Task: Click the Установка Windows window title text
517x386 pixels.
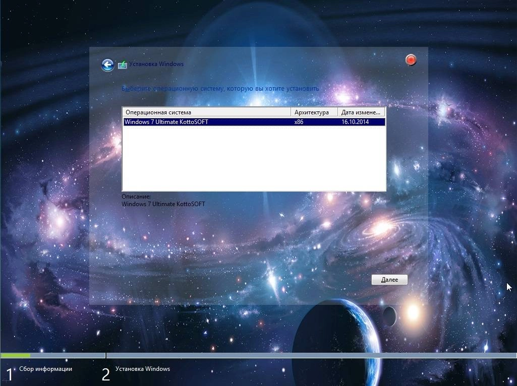Action: click(156, 64)
